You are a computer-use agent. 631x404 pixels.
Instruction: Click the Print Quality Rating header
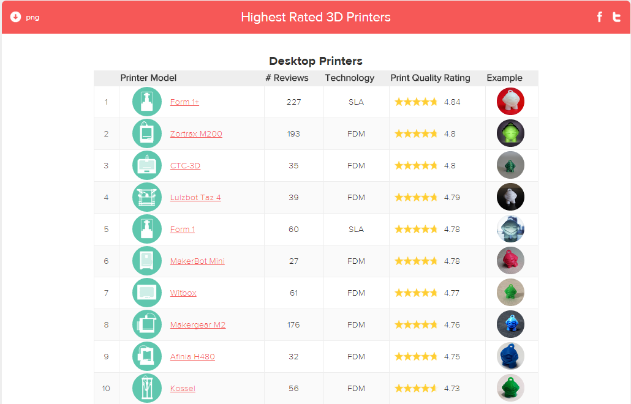click(x=430, y=78)
